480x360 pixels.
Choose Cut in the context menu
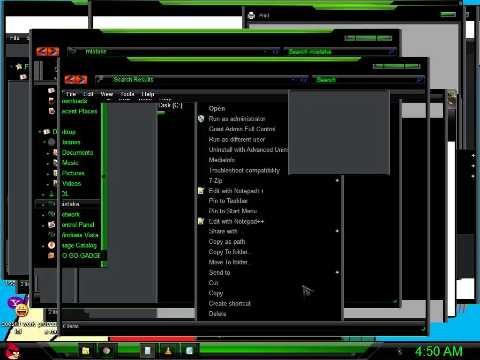(x=214, y=283)
